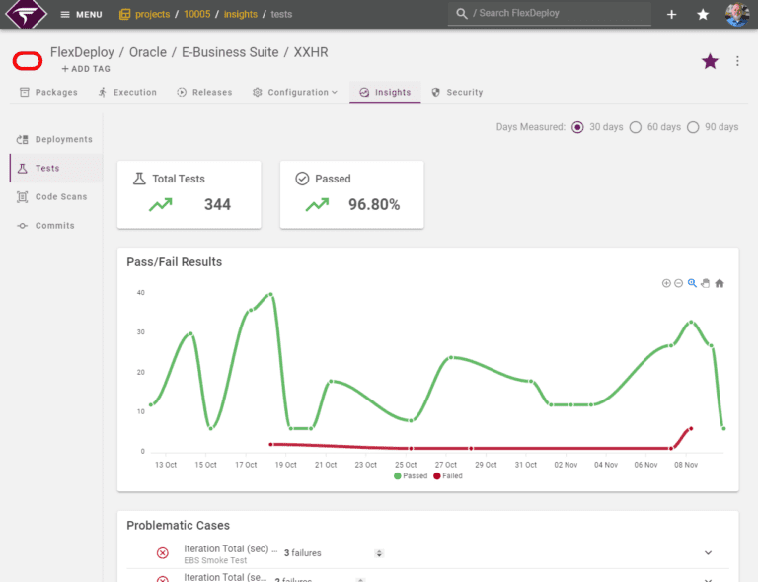Click the ADD TAG button
The height and width of the screenshot is (582, 758).
coord(86,69)
